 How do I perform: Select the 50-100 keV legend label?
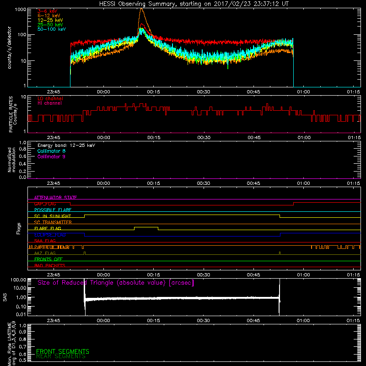click(x=52, y=29)
